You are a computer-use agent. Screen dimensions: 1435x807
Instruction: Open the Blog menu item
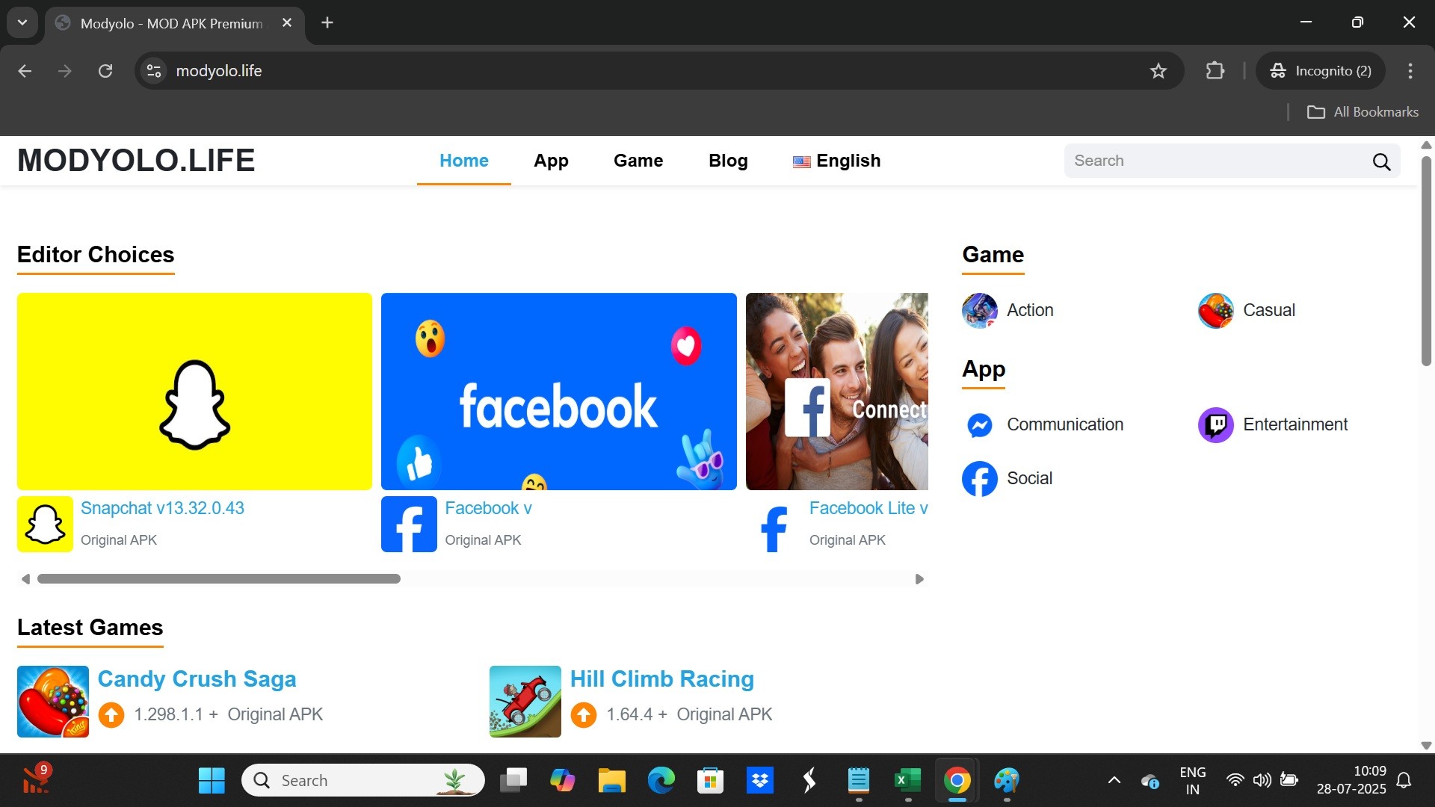coord(727,161)
